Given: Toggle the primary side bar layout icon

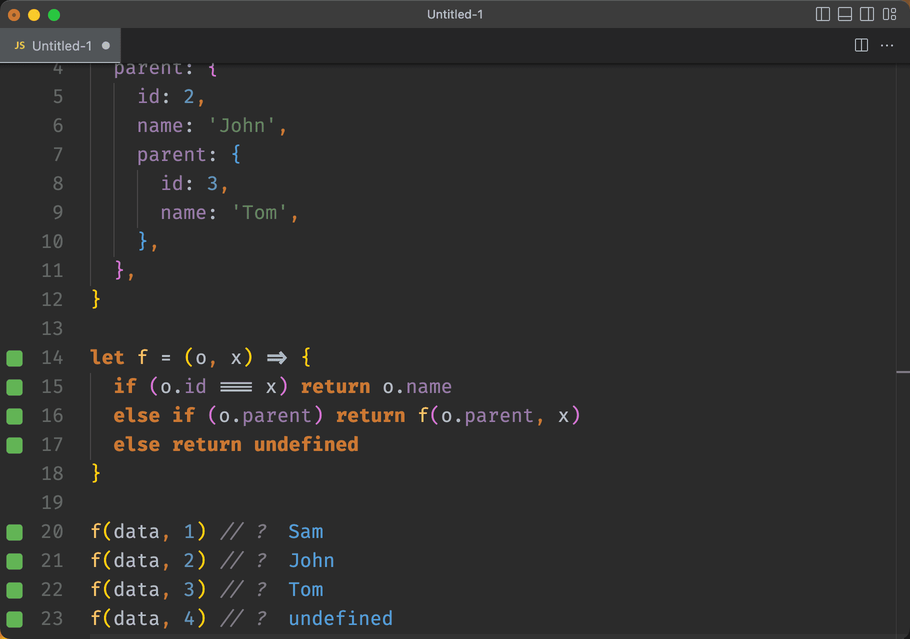Looking at the screenshot, I should coord(822,14).
